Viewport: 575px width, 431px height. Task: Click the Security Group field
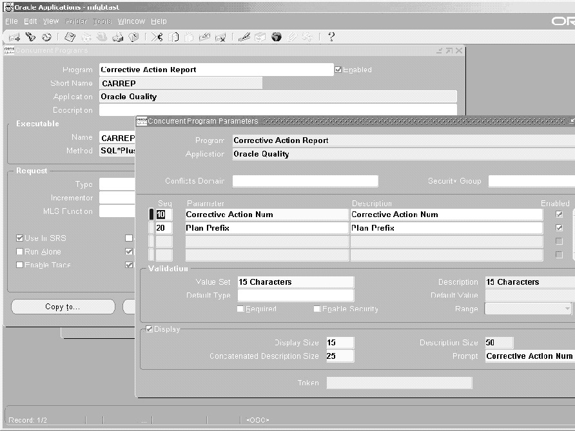pos(531,180)
